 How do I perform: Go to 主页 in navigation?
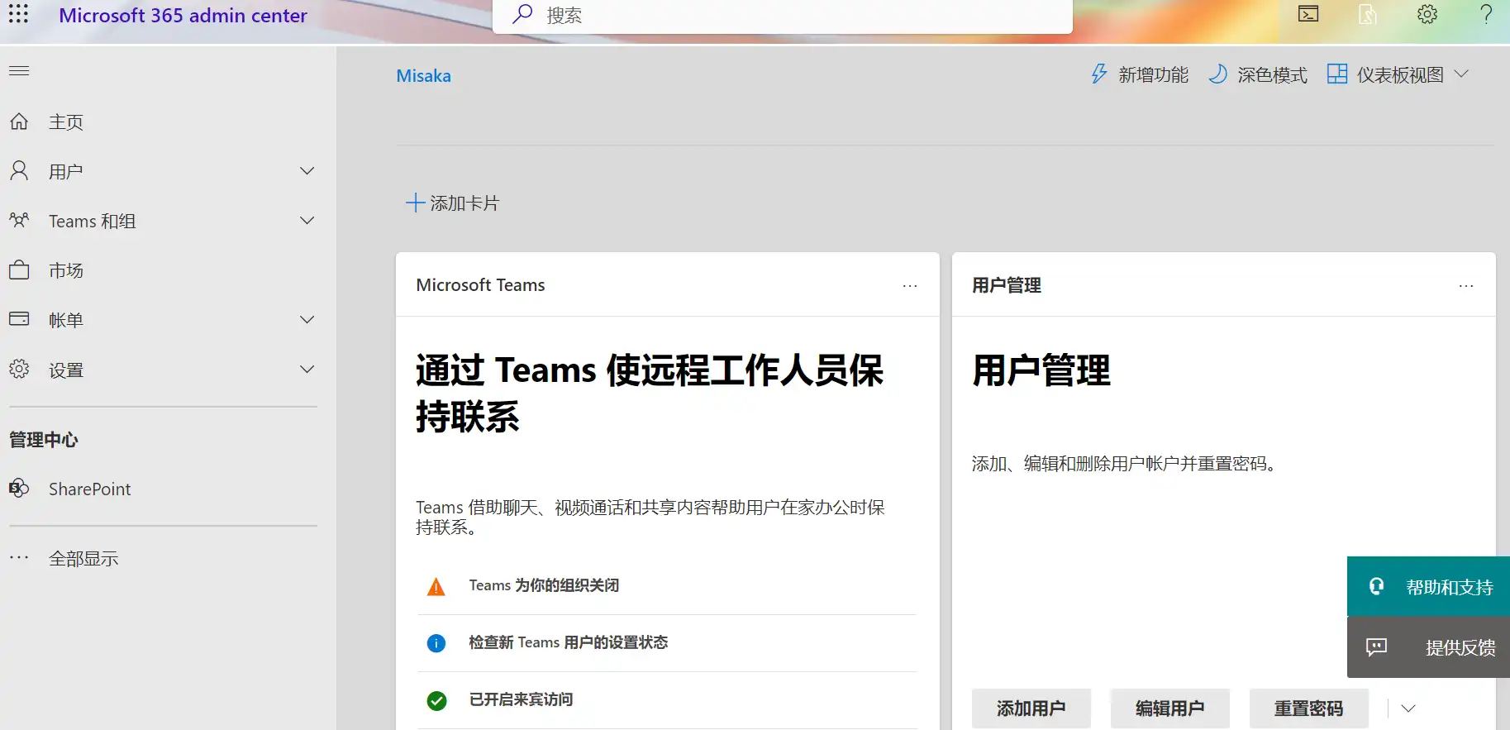66,122
